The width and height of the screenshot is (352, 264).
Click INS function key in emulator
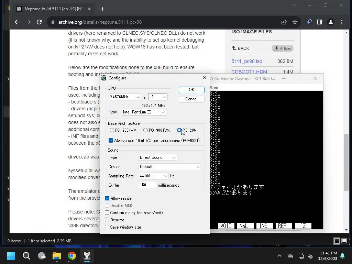pyautogui.click(x=265, y=226)
